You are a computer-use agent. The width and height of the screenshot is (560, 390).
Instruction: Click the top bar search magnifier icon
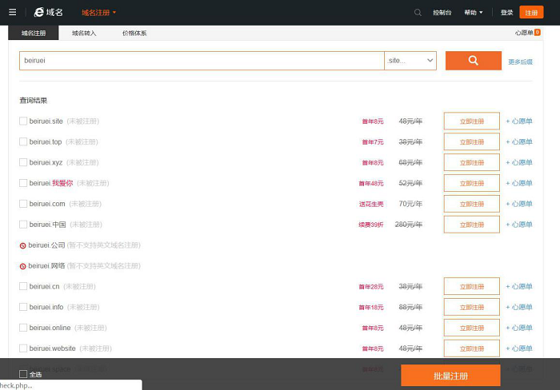(418, 12)
